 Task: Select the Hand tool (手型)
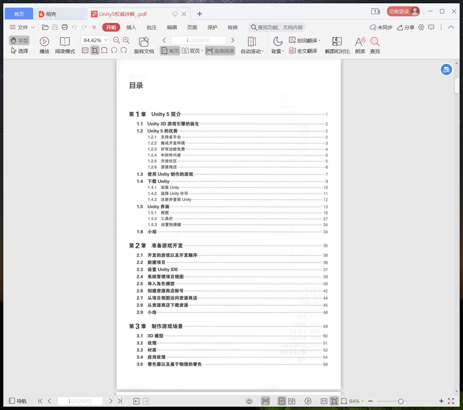[x=19, y=41]
